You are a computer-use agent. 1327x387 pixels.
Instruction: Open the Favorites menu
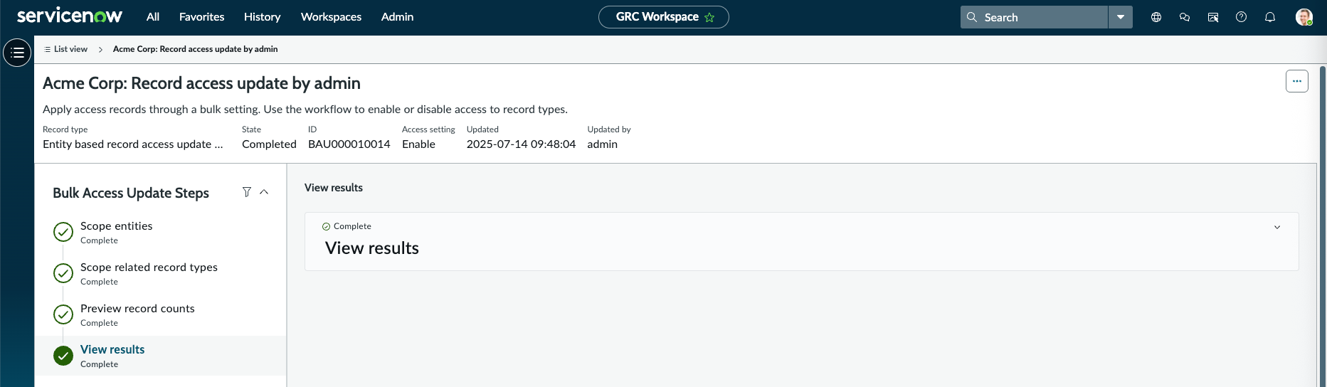(x=201, y=16)
